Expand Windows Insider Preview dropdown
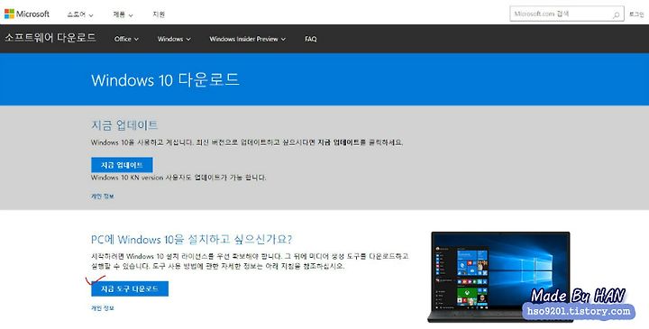This screenshot has width=649, height=329. (x=248, y=39)
